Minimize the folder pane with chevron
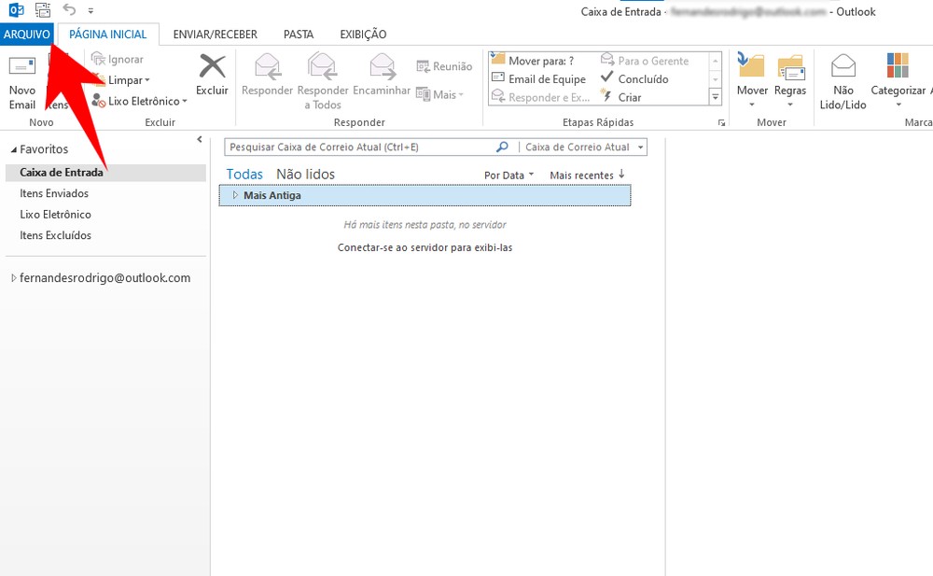 tap(200, 139)
